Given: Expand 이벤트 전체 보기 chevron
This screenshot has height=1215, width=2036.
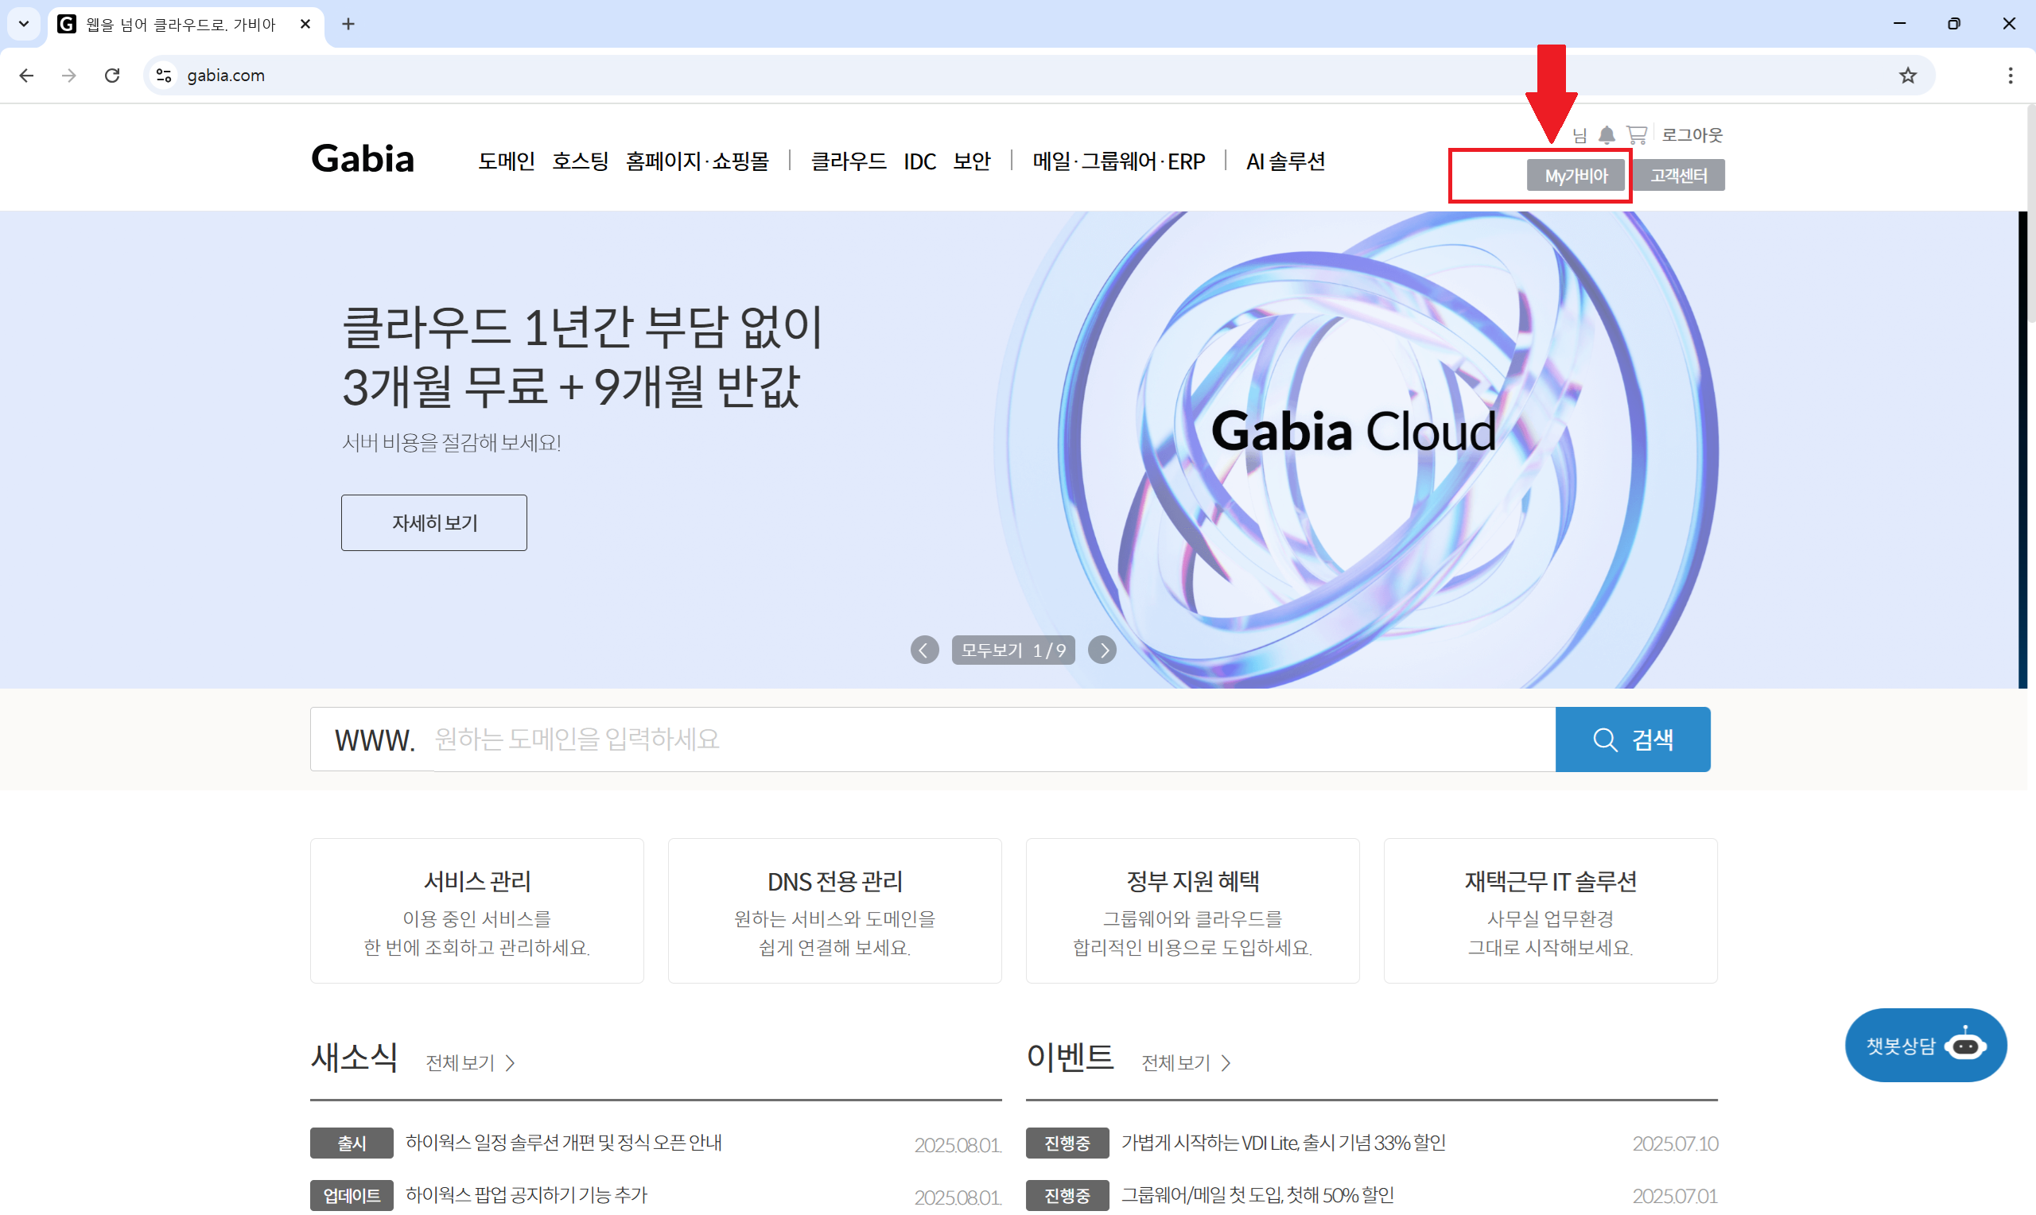Looking at the screenshot, I should (1226, 1062).
